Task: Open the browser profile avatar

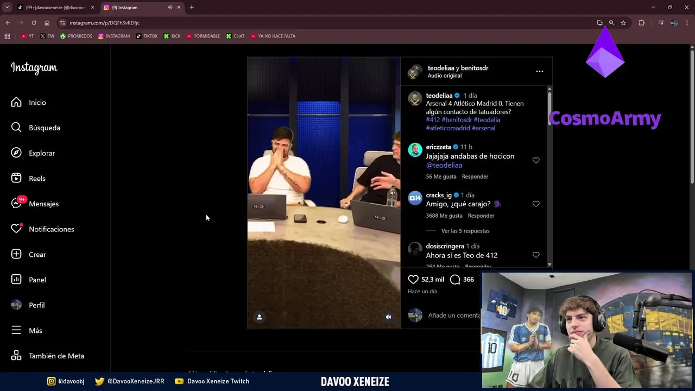Action: [674, 23]
